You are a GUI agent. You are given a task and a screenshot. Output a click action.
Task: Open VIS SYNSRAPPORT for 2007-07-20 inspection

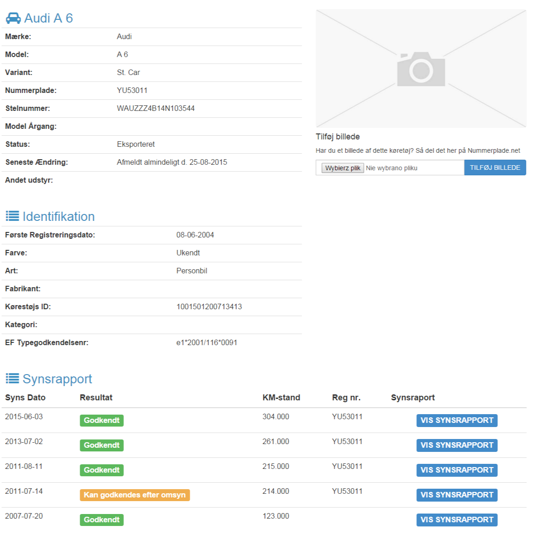point(456,520)
